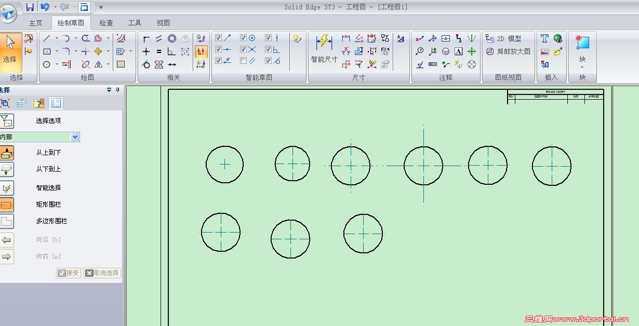Screen dimensions: 639x326
Task: Select the Rectangle drawing tool
Action: [x=47, y=51]
